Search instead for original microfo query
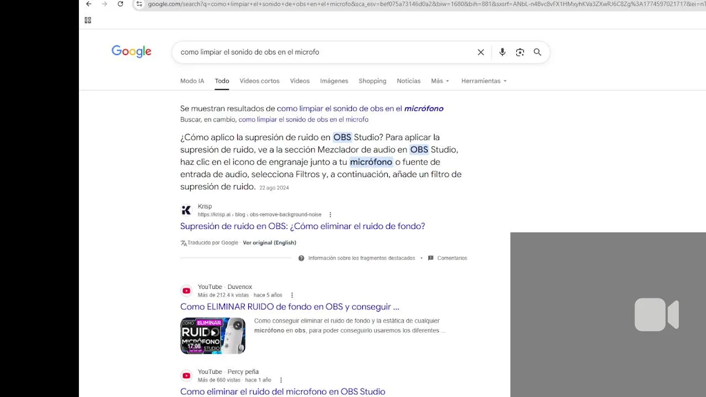Screen dimensions: 706x397 tap(303, 120)
